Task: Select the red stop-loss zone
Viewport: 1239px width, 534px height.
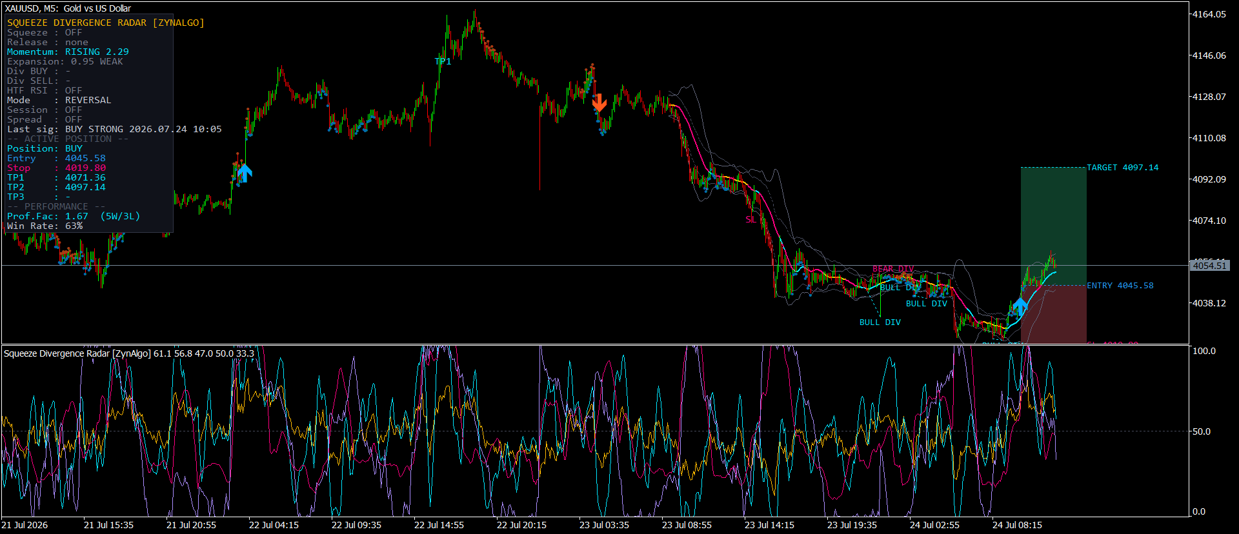Action: [1053, 315]
